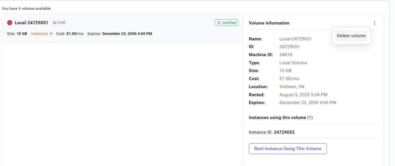
Task: Click Rent Instance Using This Volume button
Action: [x=288, y=148]
